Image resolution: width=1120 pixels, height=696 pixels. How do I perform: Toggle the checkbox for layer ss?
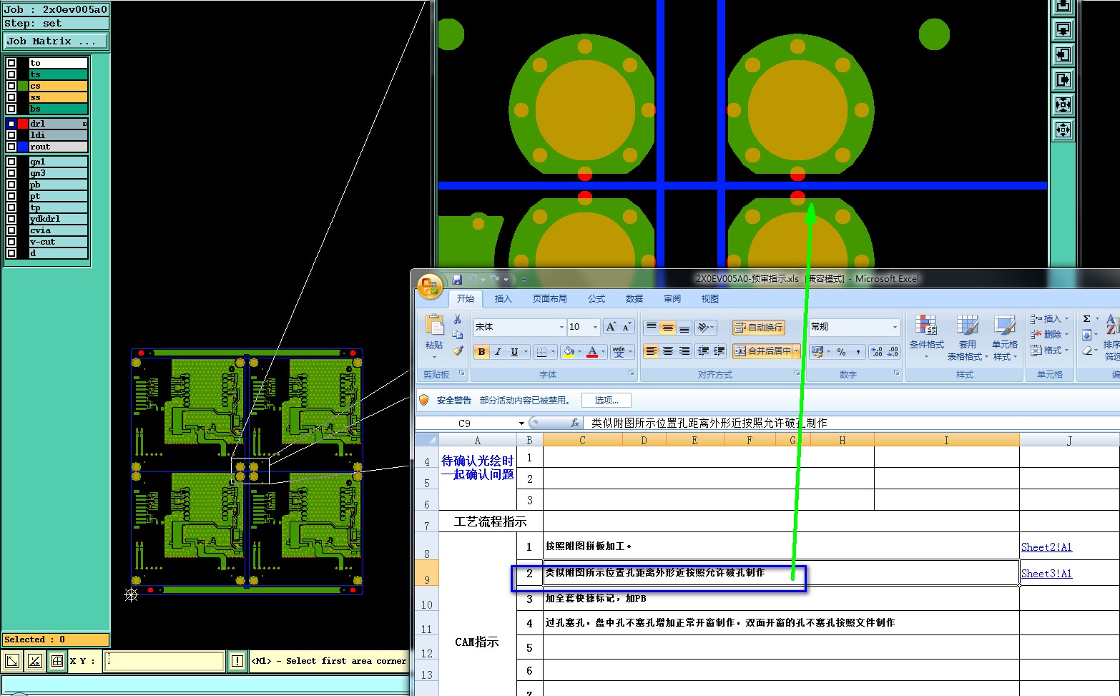(x=11, y=97)
